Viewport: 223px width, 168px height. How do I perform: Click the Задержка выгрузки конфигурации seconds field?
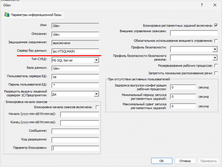[183, 87]
